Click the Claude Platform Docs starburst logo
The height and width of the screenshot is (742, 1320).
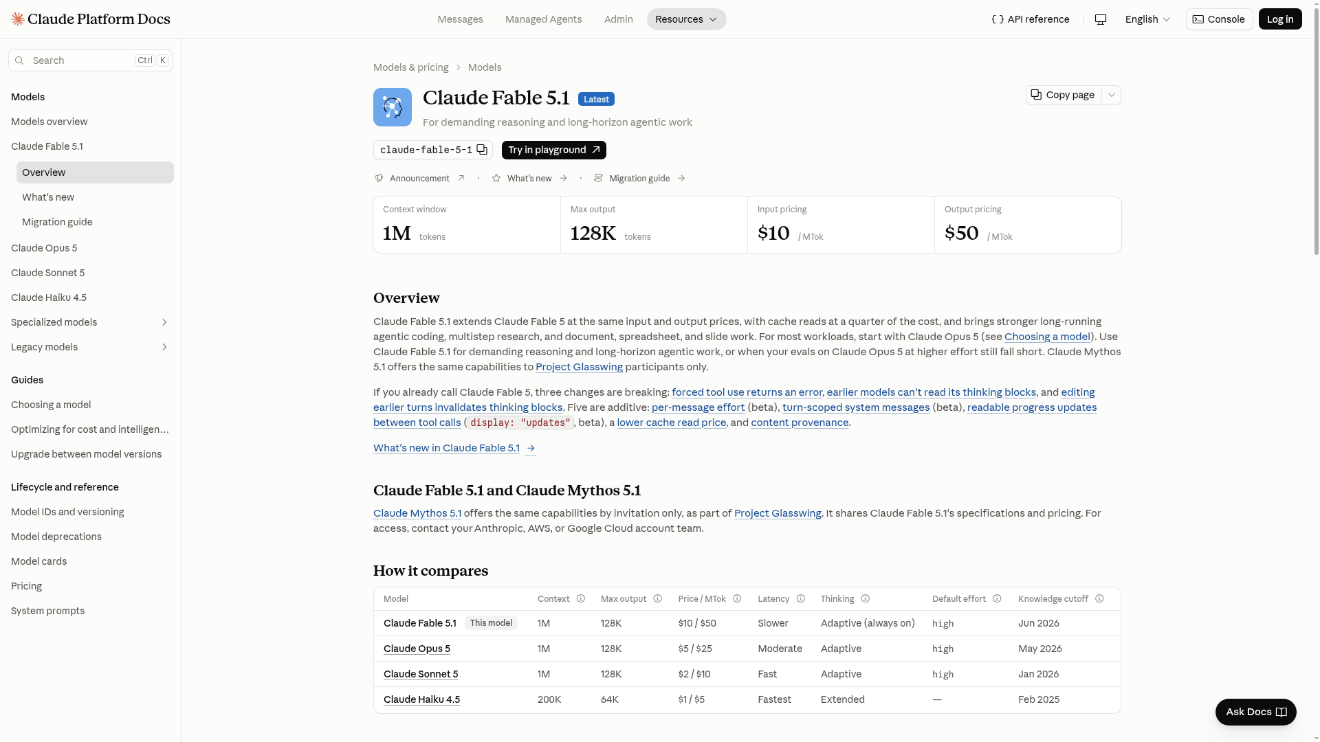tap(18, 19)
